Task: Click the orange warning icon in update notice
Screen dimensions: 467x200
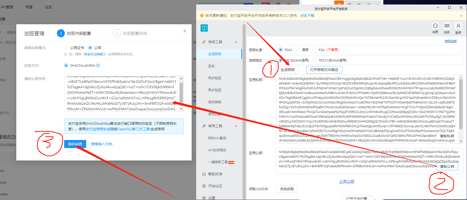Action: (202, 15)
